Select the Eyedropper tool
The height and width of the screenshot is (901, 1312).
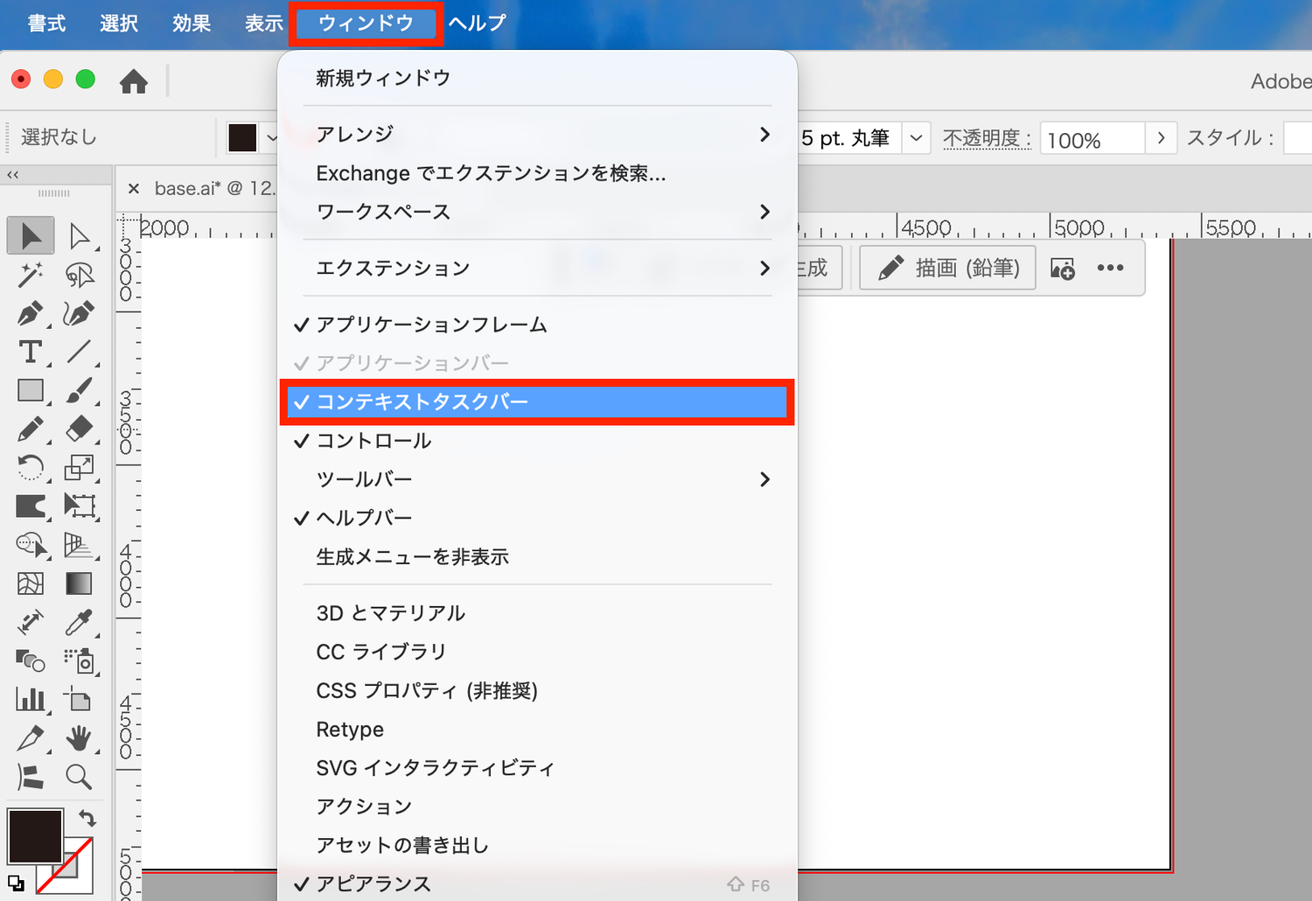click(x=80, y=622)
